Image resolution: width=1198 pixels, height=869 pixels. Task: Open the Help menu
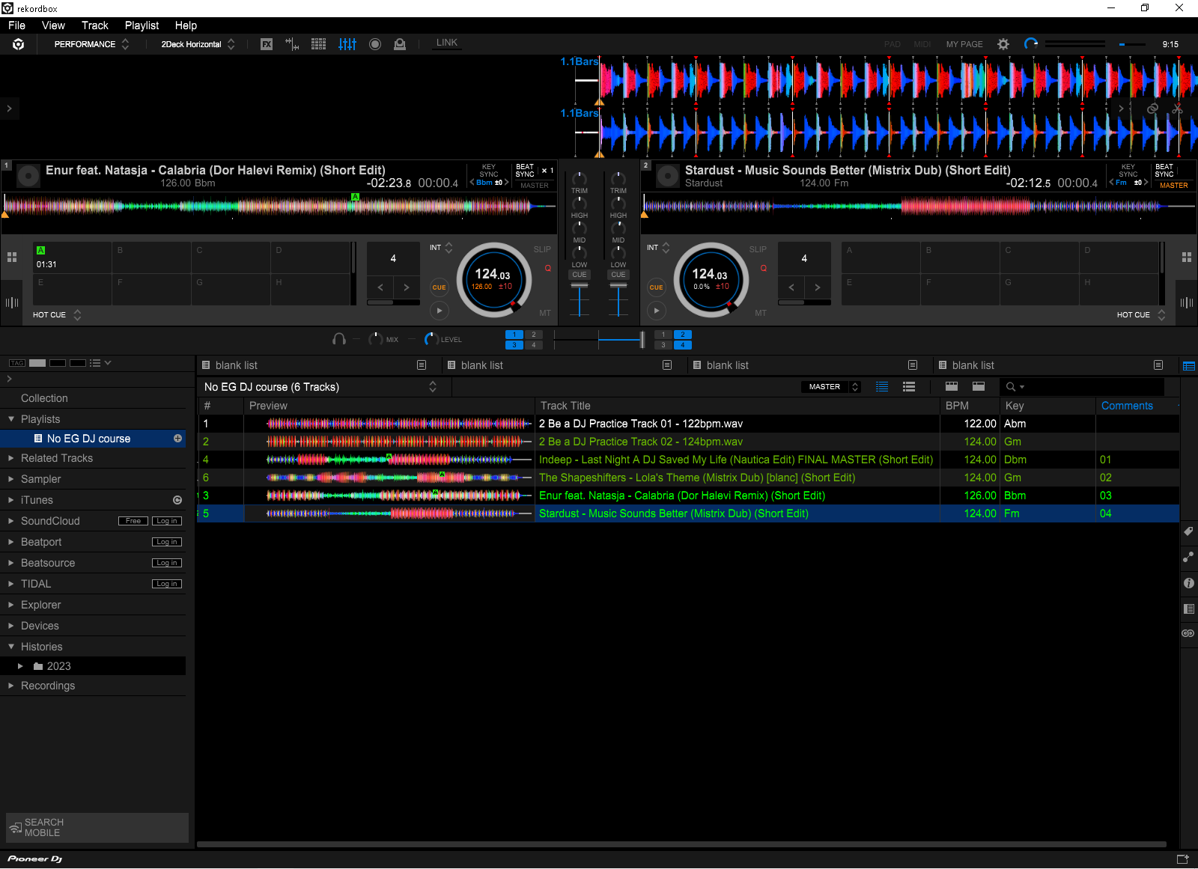(x=186, y=25)
